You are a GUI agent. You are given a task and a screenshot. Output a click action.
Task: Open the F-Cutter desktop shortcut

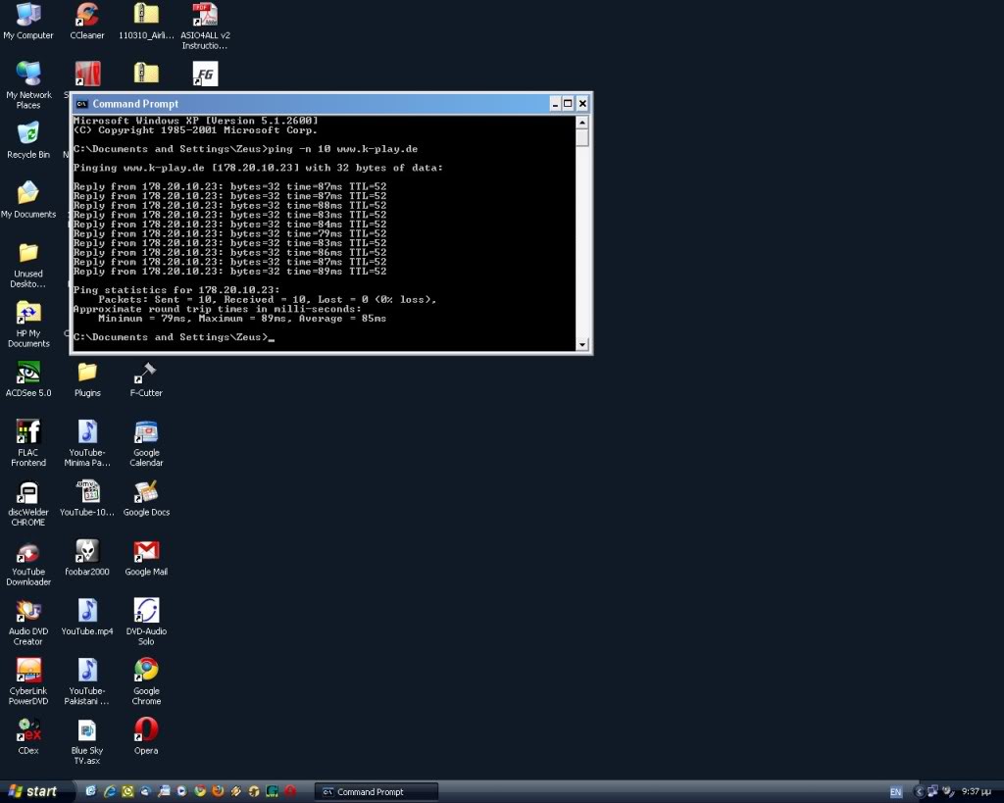[x=146, y=374]
